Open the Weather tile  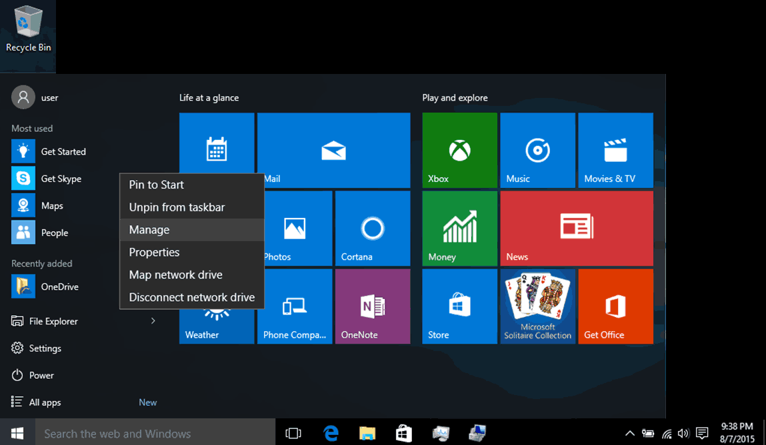[217, 326]
